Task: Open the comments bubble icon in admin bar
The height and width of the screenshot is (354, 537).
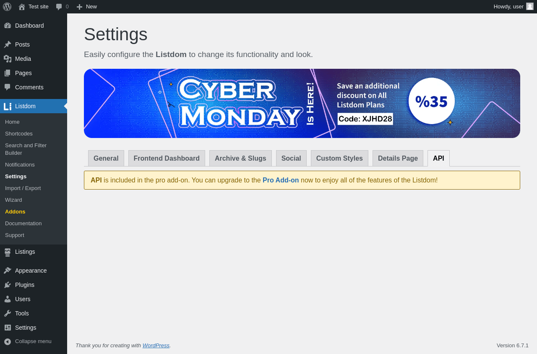Action: 59,7
